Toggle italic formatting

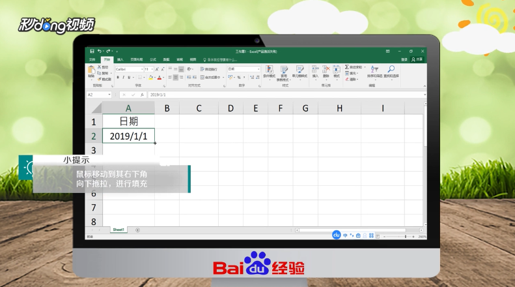click(123, 78)
